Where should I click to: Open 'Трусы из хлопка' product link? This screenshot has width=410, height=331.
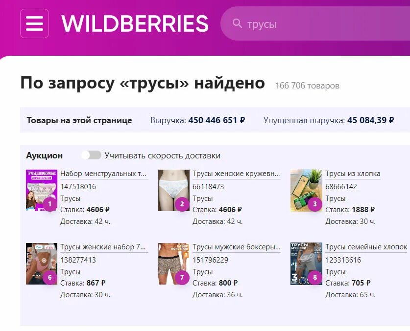coord(353,174)
